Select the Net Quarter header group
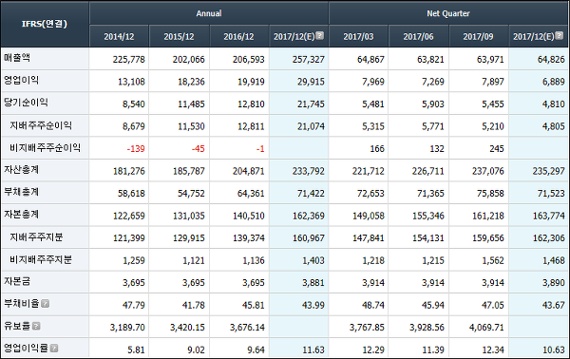The image size is (570, 359). [x=448, y=13]
